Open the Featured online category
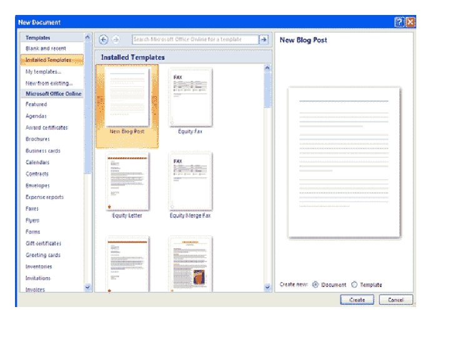Image resolution: width=450 pixels, height=337 pixels. tap(36, 104)
